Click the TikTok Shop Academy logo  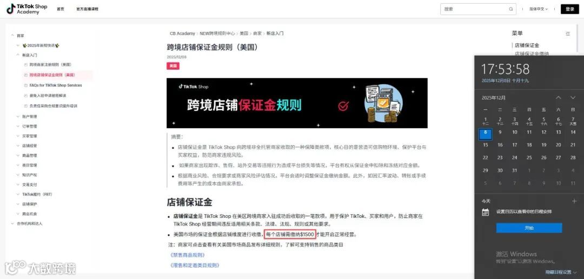(27, 9)
